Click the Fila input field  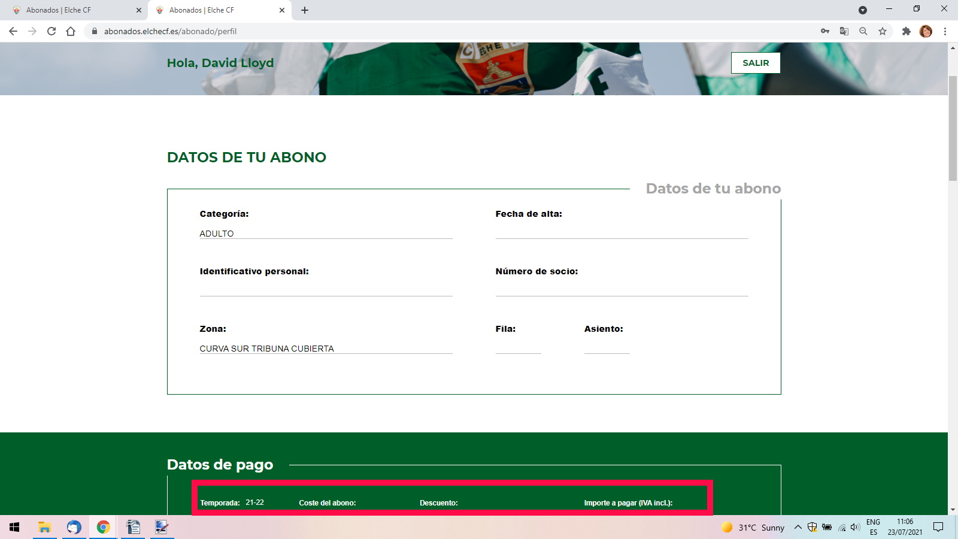pos(517,349)
